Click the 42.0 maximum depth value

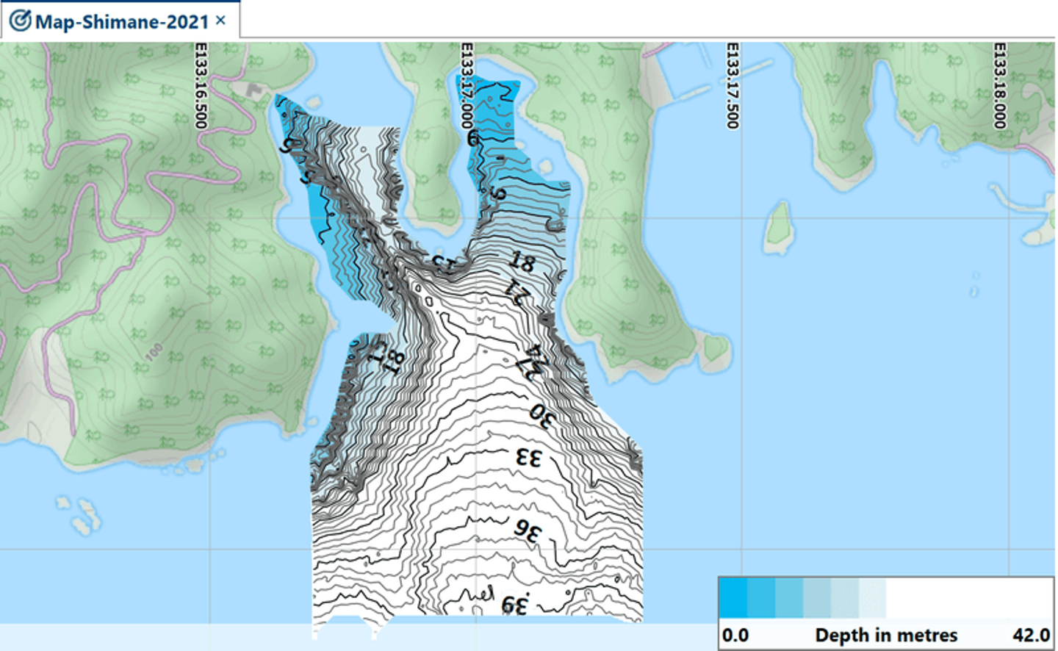pyautogui.click(x=1031, y=635)
